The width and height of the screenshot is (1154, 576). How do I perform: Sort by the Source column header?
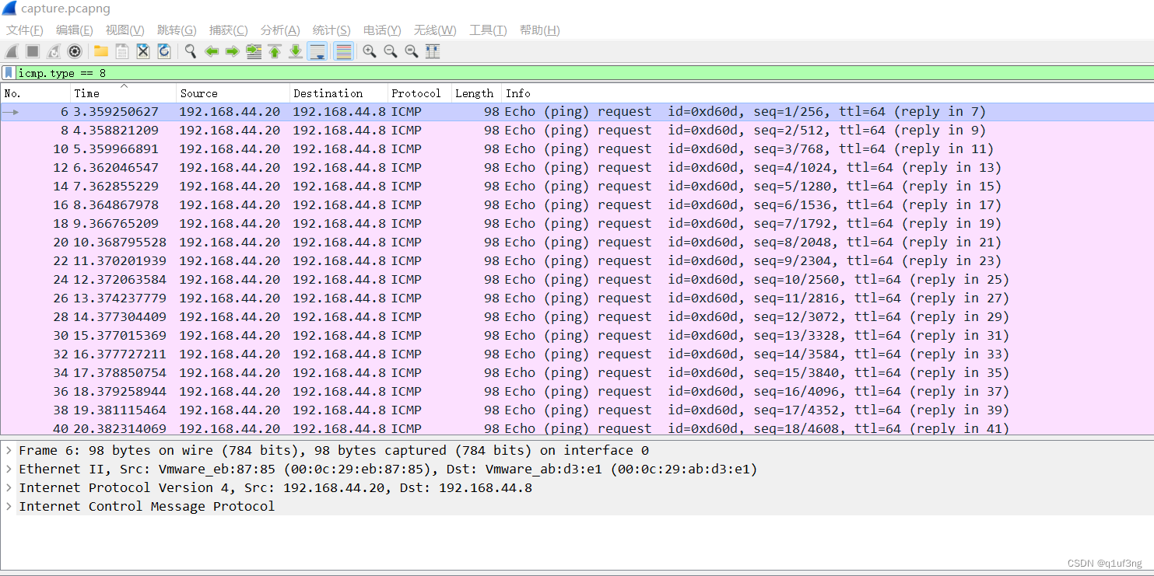[233, 93]
